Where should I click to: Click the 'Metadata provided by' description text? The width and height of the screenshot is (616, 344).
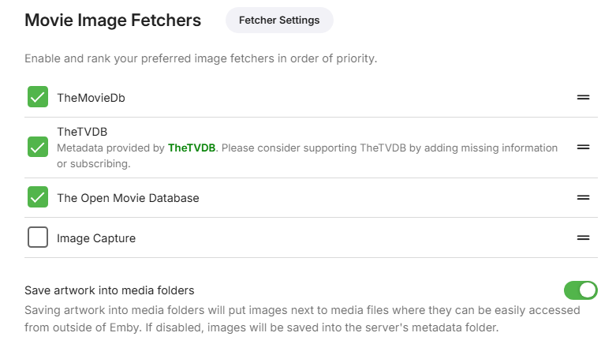(110, 148)
